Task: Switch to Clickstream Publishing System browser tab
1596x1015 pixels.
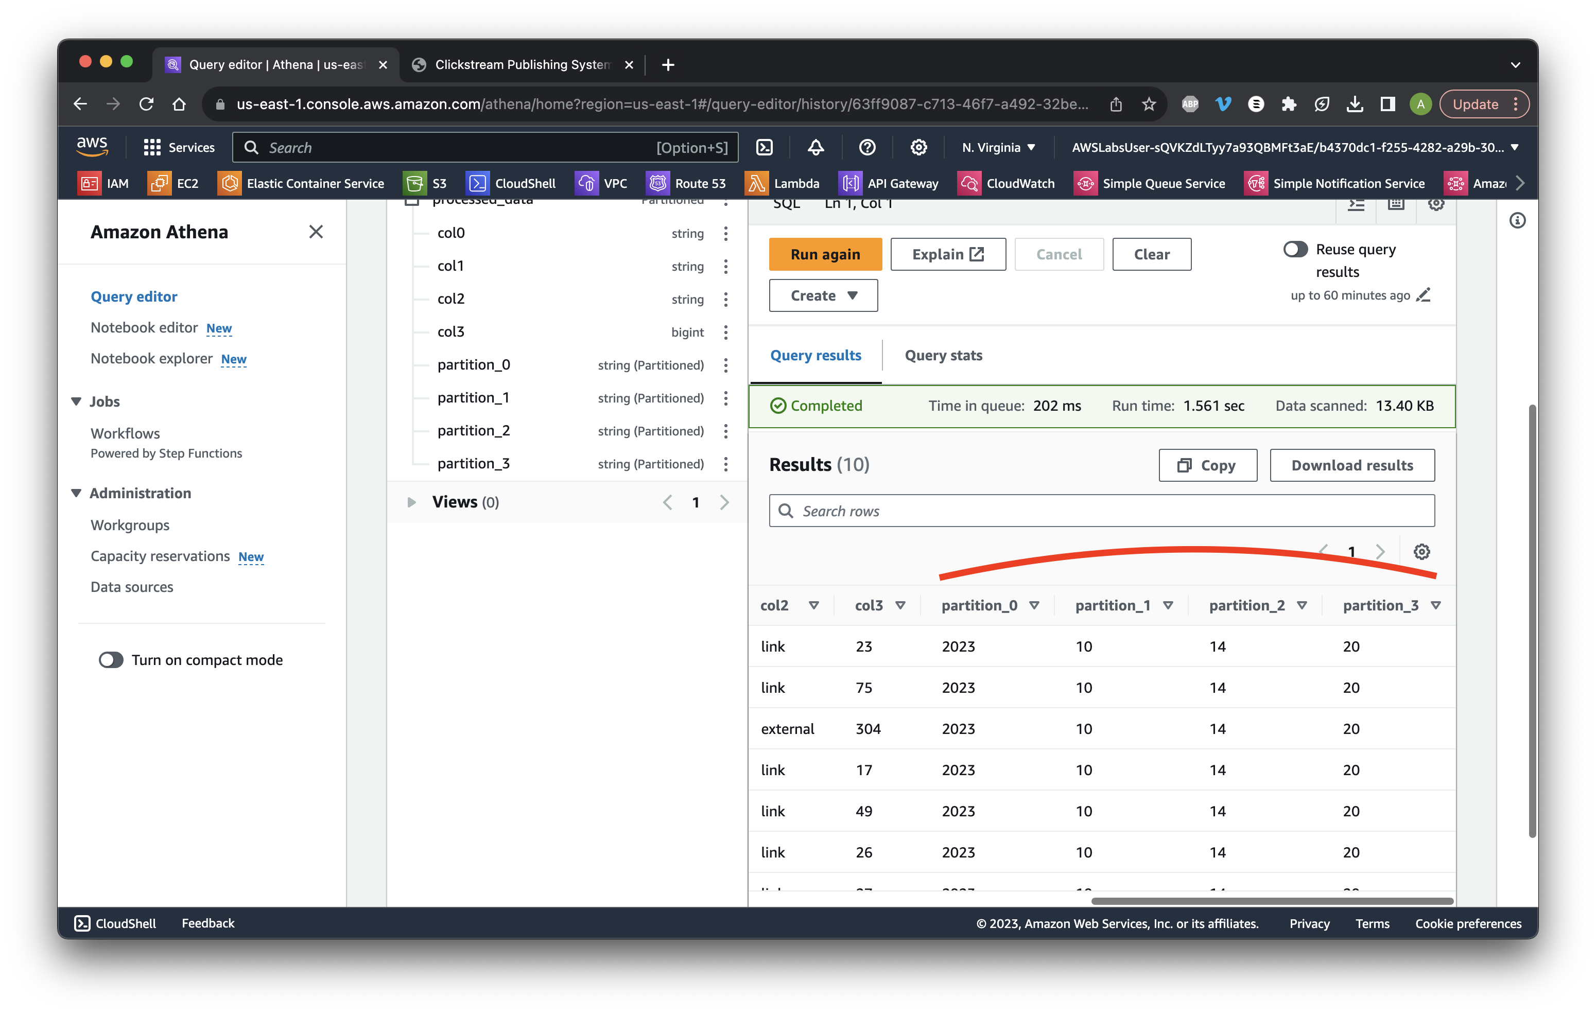Action: coord(522,64)
